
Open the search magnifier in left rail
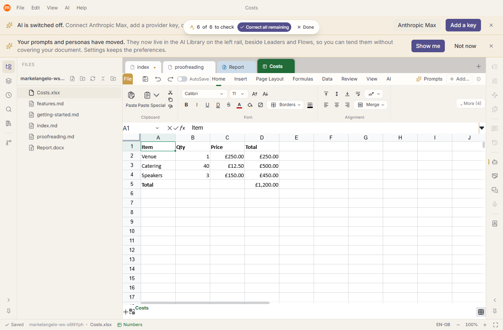click(x=9, y=109)
